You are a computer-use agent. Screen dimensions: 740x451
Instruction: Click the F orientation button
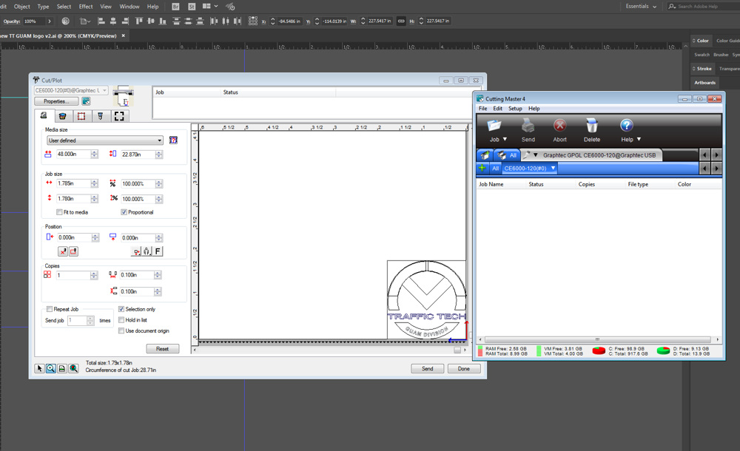(x=158, y=251)
